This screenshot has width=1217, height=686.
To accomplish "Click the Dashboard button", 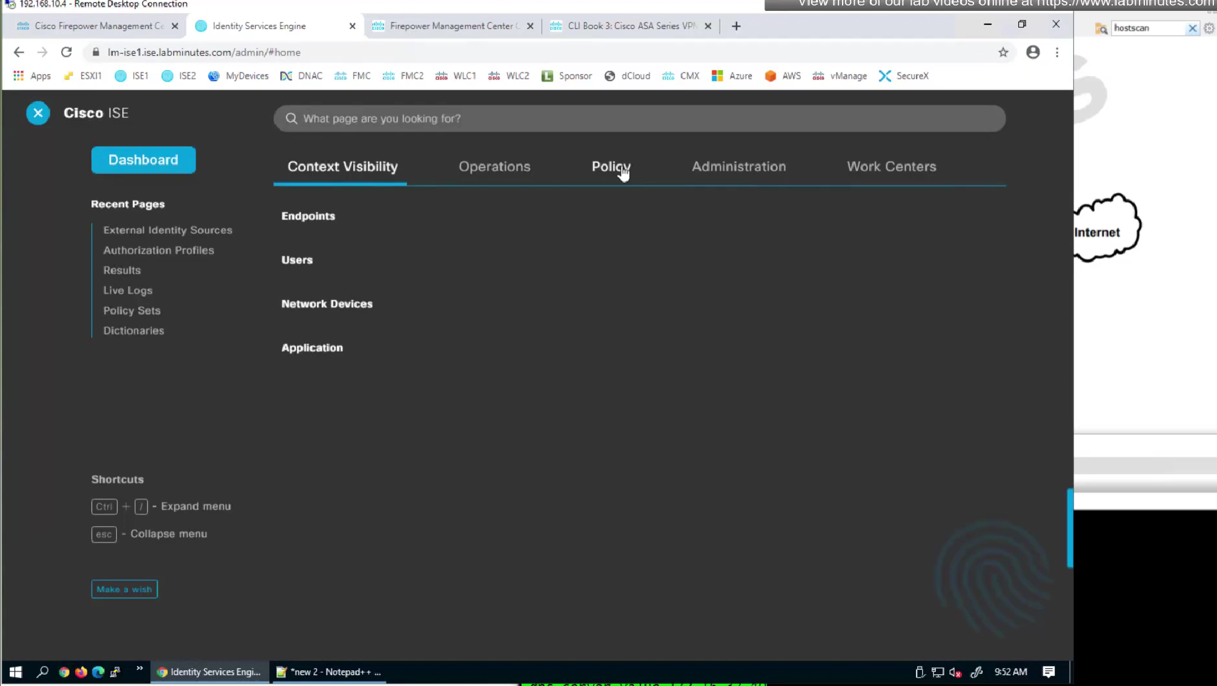I will click(144, 160).
